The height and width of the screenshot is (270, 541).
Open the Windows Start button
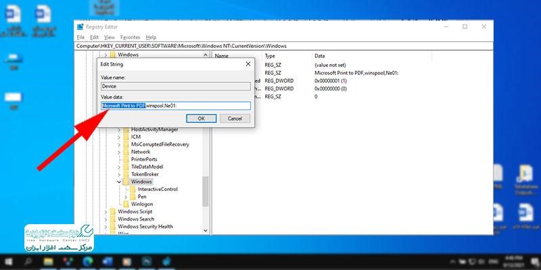(x=7, y=263)
